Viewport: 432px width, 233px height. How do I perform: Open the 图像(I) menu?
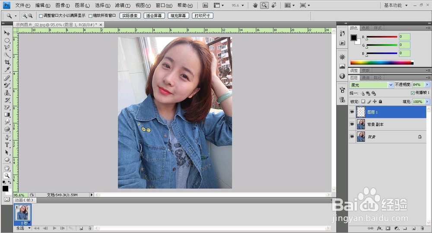[x=63, y=5]
